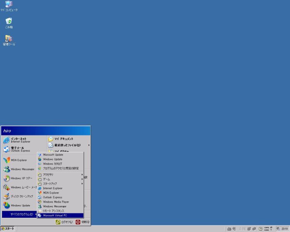Click language bar help question mark
Viewport: 290px width, 232px height.
pyautogui.click(x=261, y=229)
